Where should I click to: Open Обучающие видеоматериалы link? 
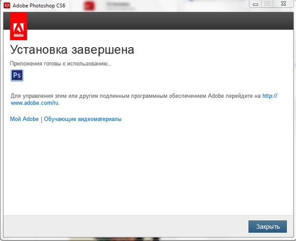point(83,119)
